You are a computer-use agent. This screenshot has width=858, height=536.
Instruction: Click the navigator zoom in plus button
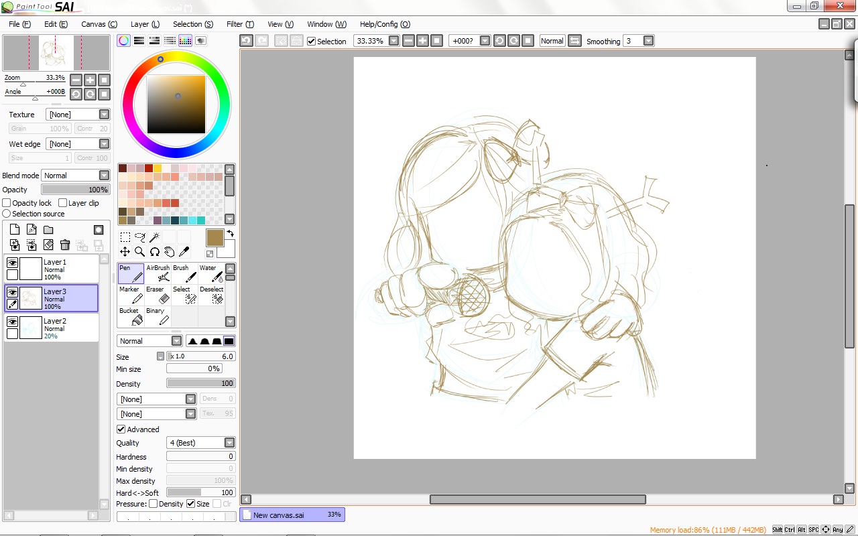pos(90,80)
